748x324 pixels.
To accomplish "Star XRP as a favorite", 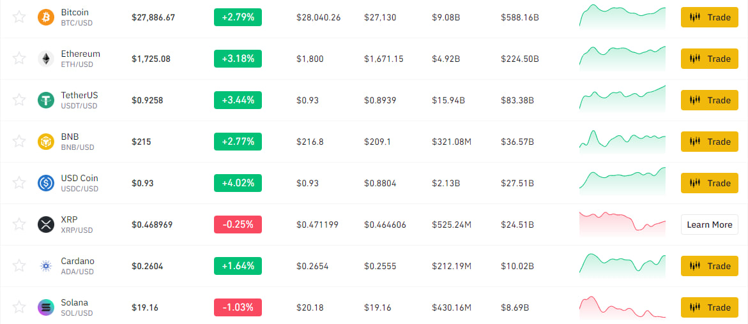I will [19, 225].
